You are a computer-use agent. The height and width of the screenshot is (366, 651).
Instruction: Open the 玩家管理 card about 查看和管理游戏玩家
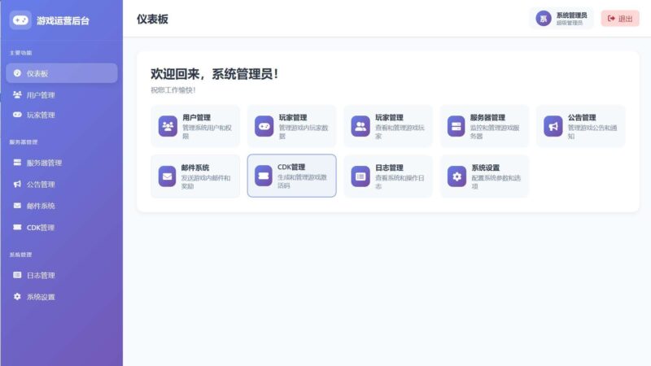[388, 126]
